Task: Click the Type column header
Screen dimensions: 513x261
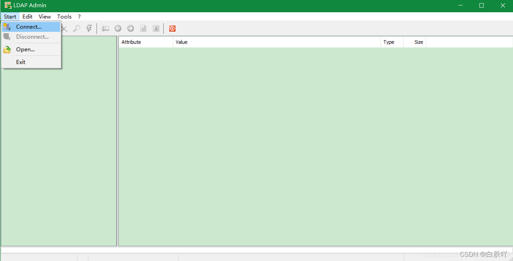Action: click(x=392, y=42)
